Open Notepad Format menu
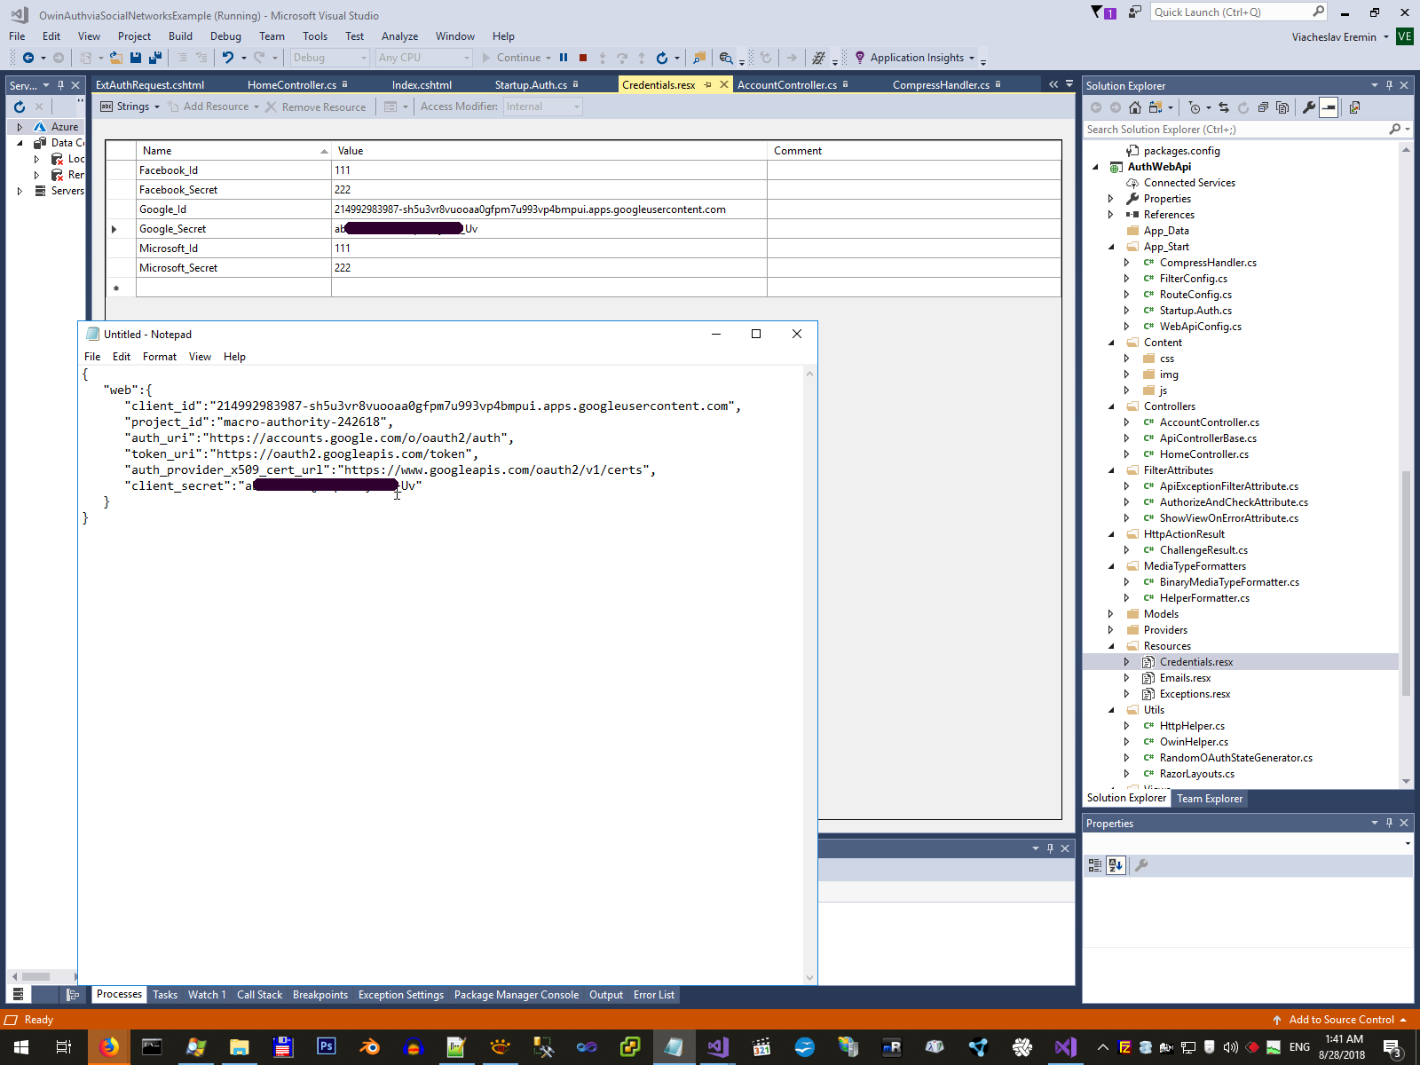Image resolution: width=1420 pixels, height=1065 pixels. pyautogui.click(x=160, y=357)
